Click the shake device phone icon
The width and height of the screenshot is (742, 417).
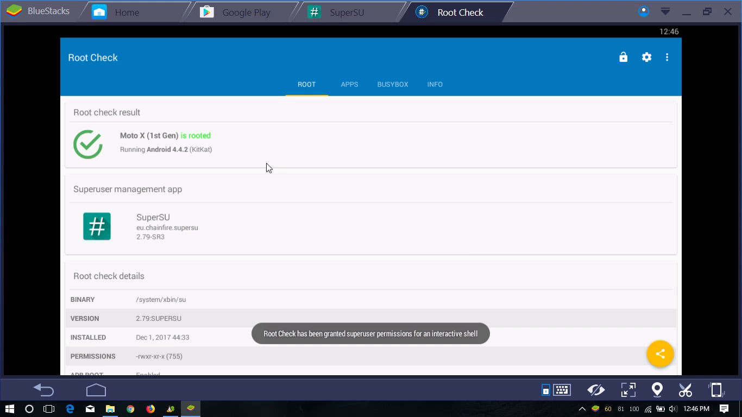point(716,390)
